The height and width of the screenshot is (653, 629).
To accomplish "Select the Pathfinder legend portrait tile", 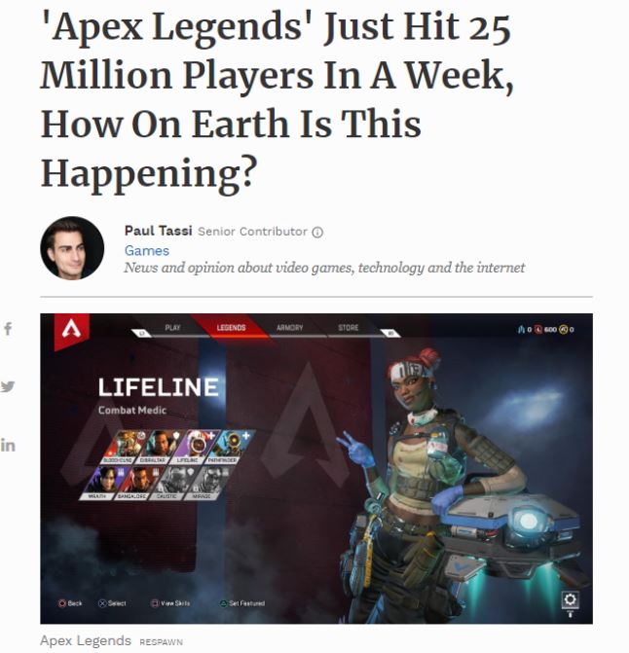I will (x=228, y=447).
